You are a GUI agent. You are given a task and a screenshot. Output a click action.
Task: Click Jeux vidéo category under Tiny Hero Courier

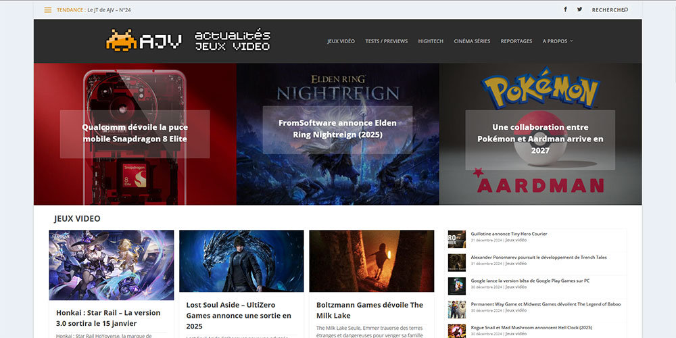point(516,240)
